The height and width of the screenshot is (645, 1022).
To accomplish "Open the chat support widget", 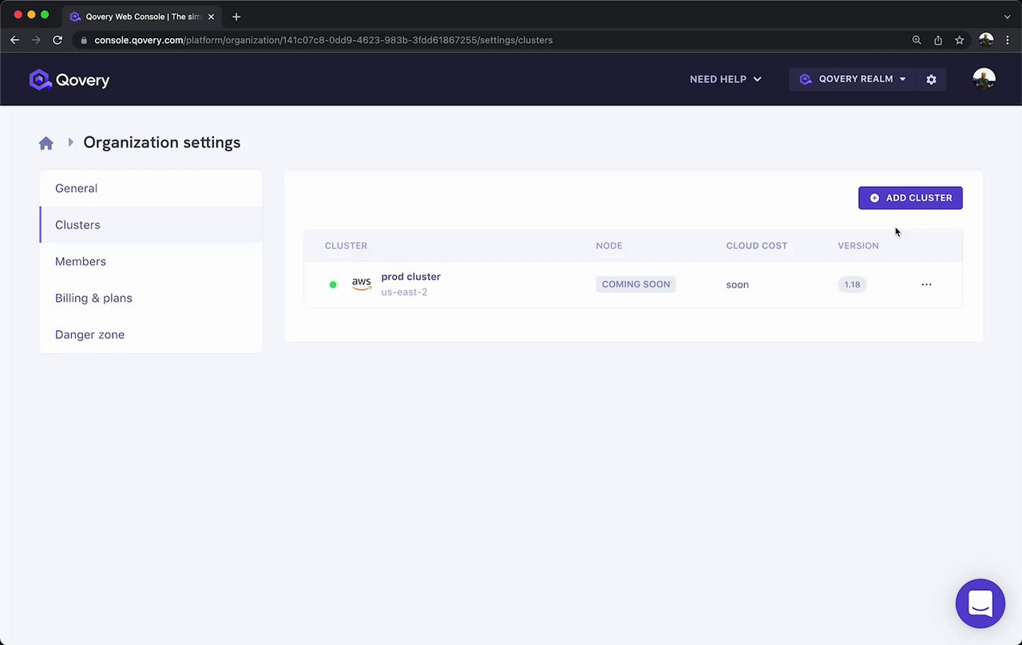I will coord(980,603).
